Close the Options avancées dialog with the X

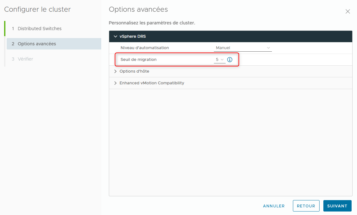pyautogui.click(x=347, y=11)
